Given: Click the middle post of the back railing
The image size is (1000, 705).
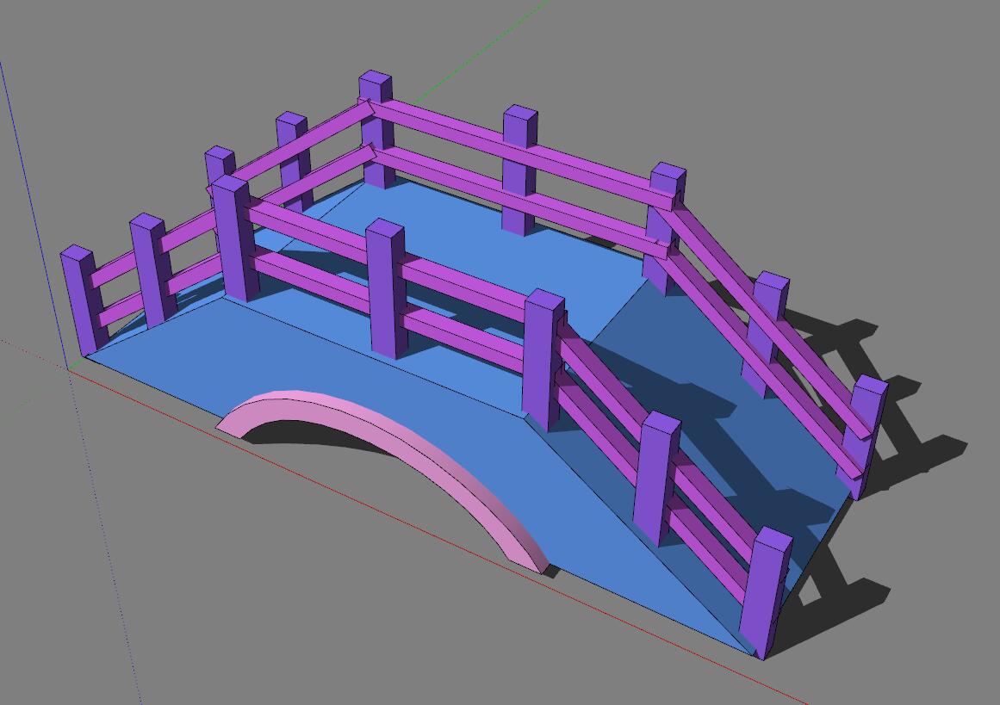Looking at the screenshot, I should 519,168.
